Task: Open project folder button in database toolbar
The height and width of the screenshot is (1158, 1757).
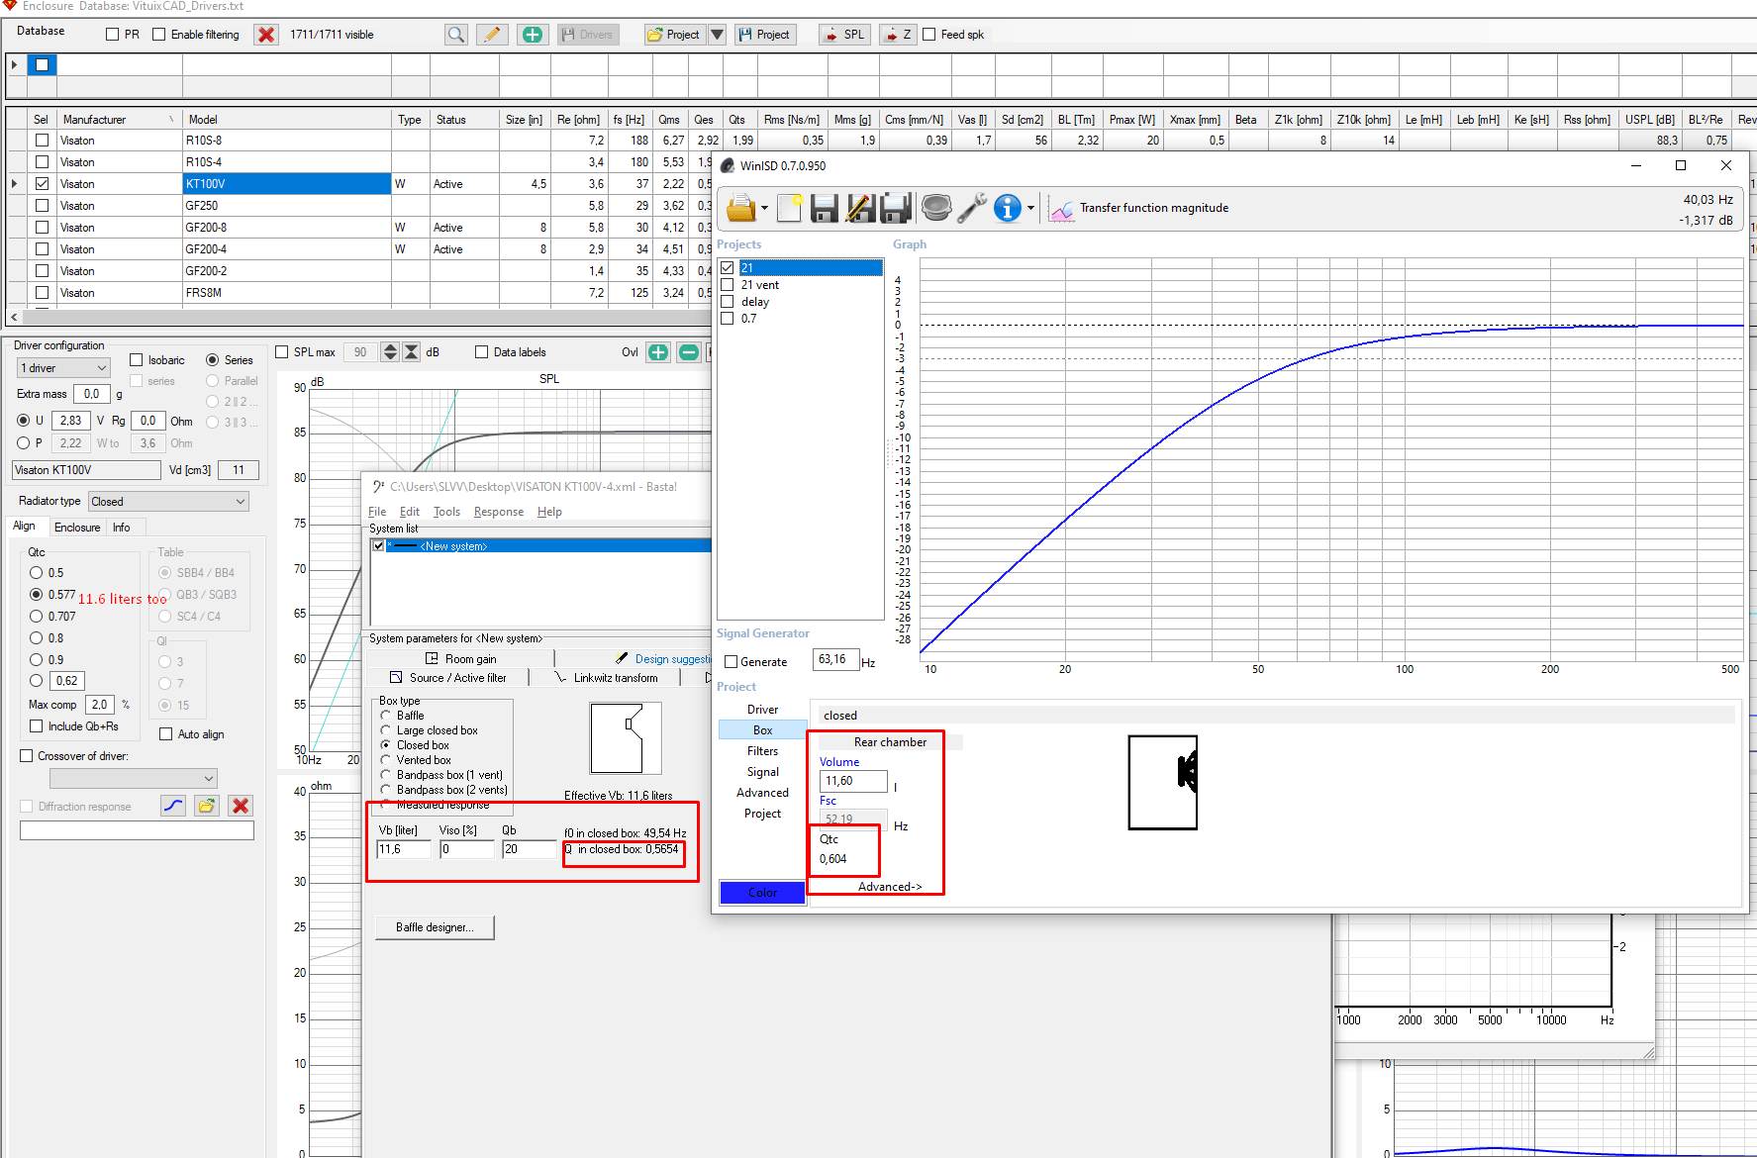Action: [674, 35]
